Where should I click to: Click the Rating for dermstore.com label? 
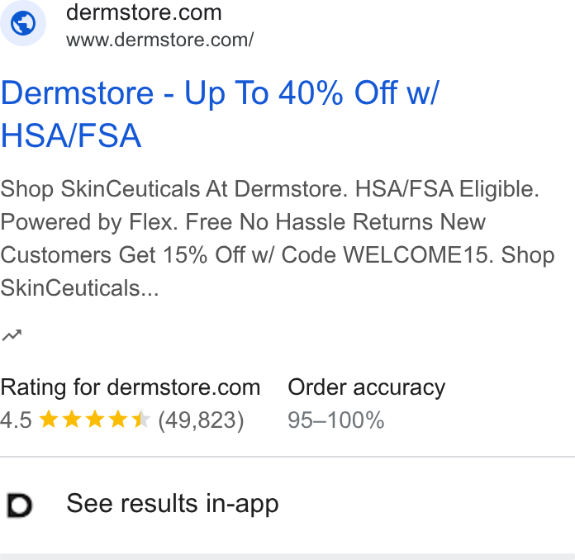pyautogui.click(x=131, y=387)
